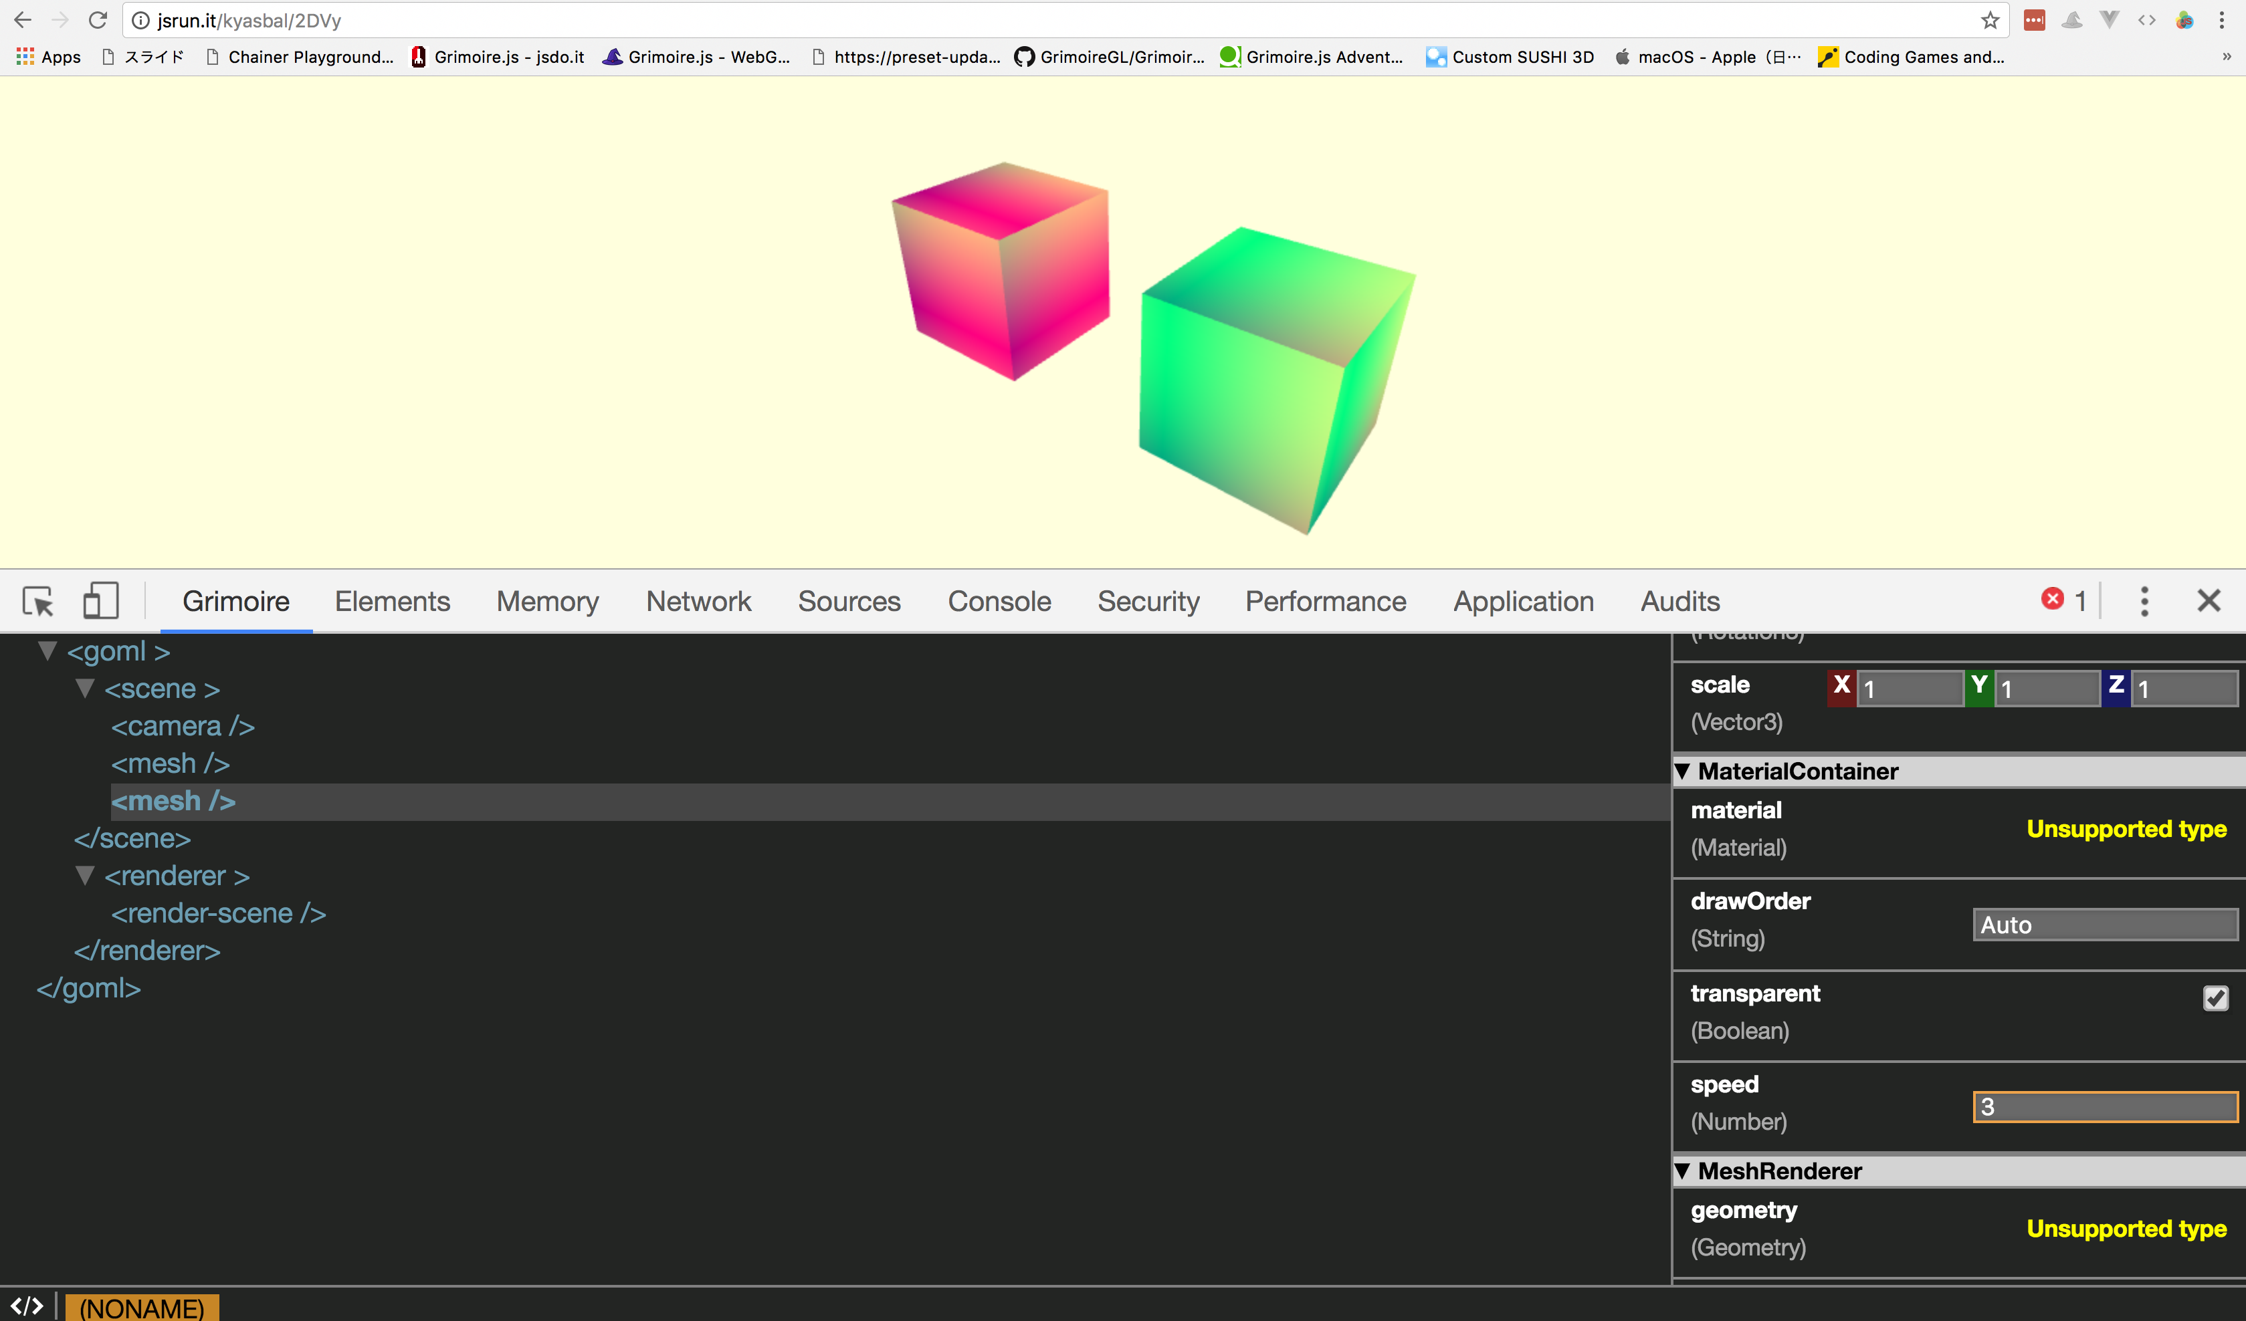Switch to the Console tab
Viewport: 2246px width, 1321px height.
tap(999, 601)
